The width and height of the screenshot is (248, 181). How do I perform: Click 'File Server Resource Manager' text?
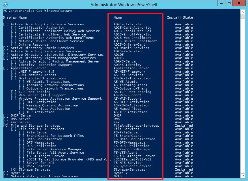54,149
